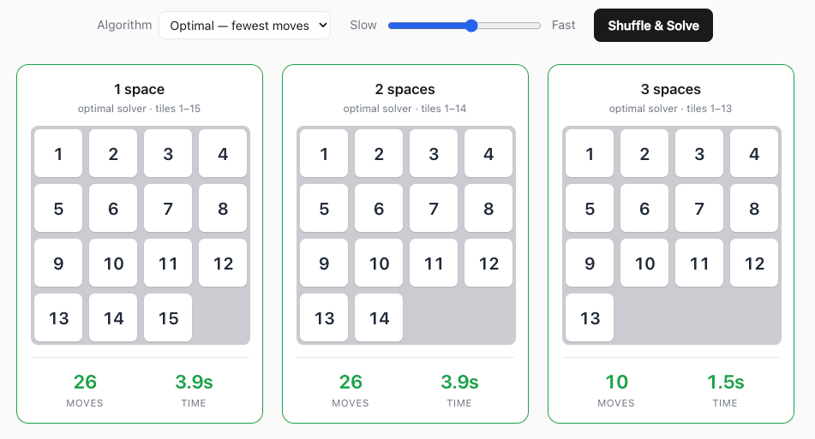Click tile 11 in the 2 spaces puzzle
Screen dimensions: 815x439
[434, 263]
